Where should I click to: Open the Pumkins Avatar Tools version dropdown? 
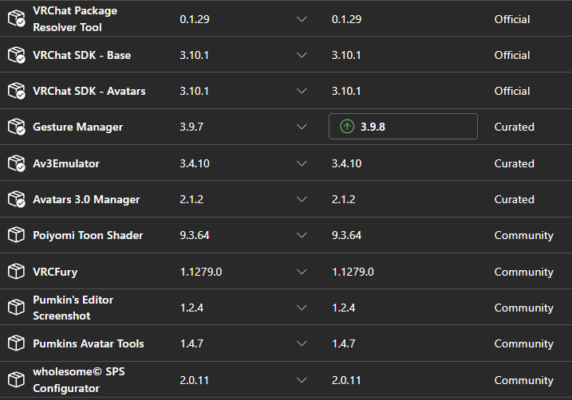(302, 343)
